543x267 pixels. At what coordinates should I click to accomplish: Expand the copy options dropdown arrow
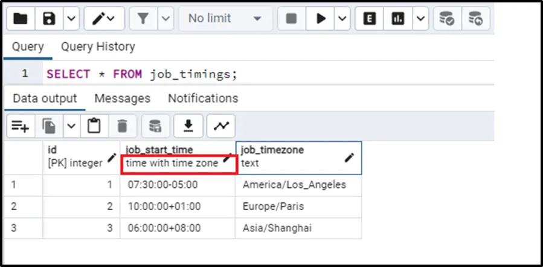click(x=71, y=126)
